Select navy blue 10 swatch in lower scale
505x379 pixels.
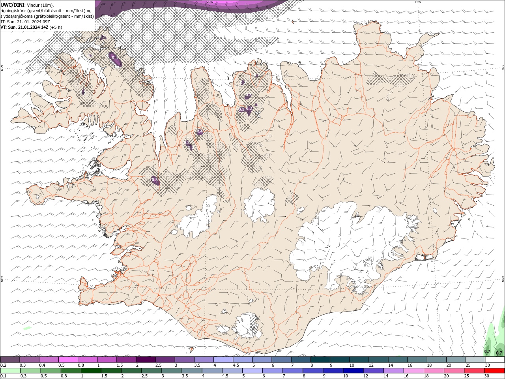[x=353, y=371]
